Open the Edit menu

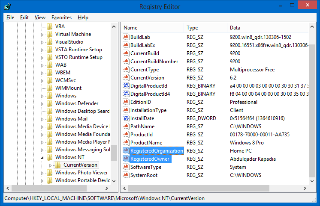(24, 18)
